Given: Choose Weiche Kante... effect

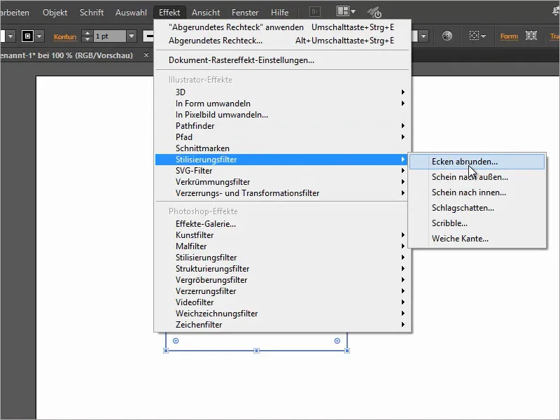Looking at the screenshot, I should 477,239.
